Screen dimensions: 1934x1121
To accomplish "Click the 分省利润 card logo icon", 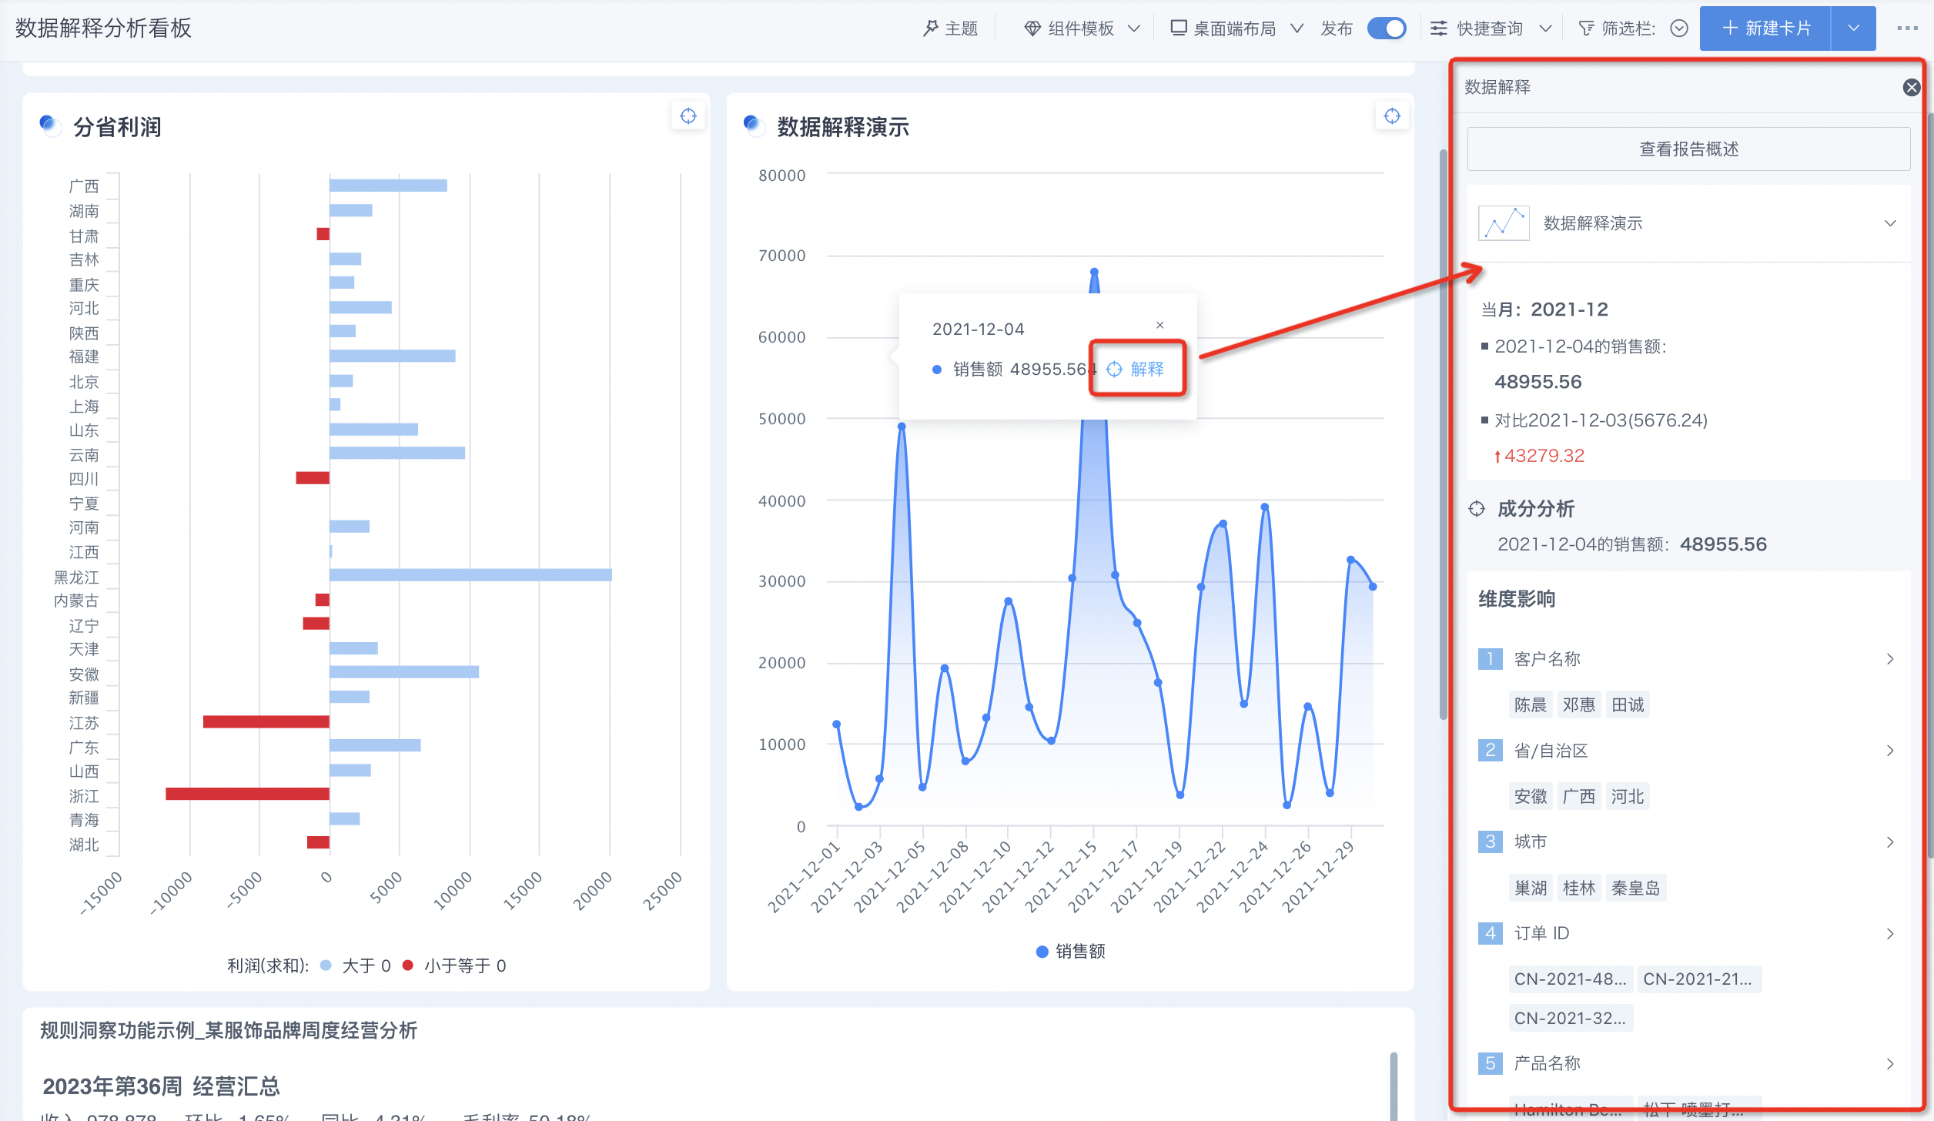I will tap(50, 125).
